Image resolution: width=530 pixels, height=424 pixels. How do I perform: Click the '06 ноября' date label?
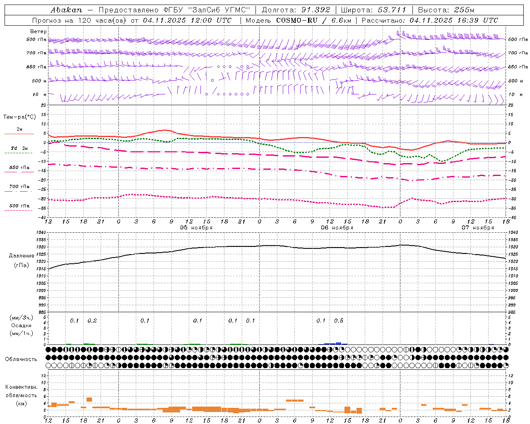[x=337, y=228]
